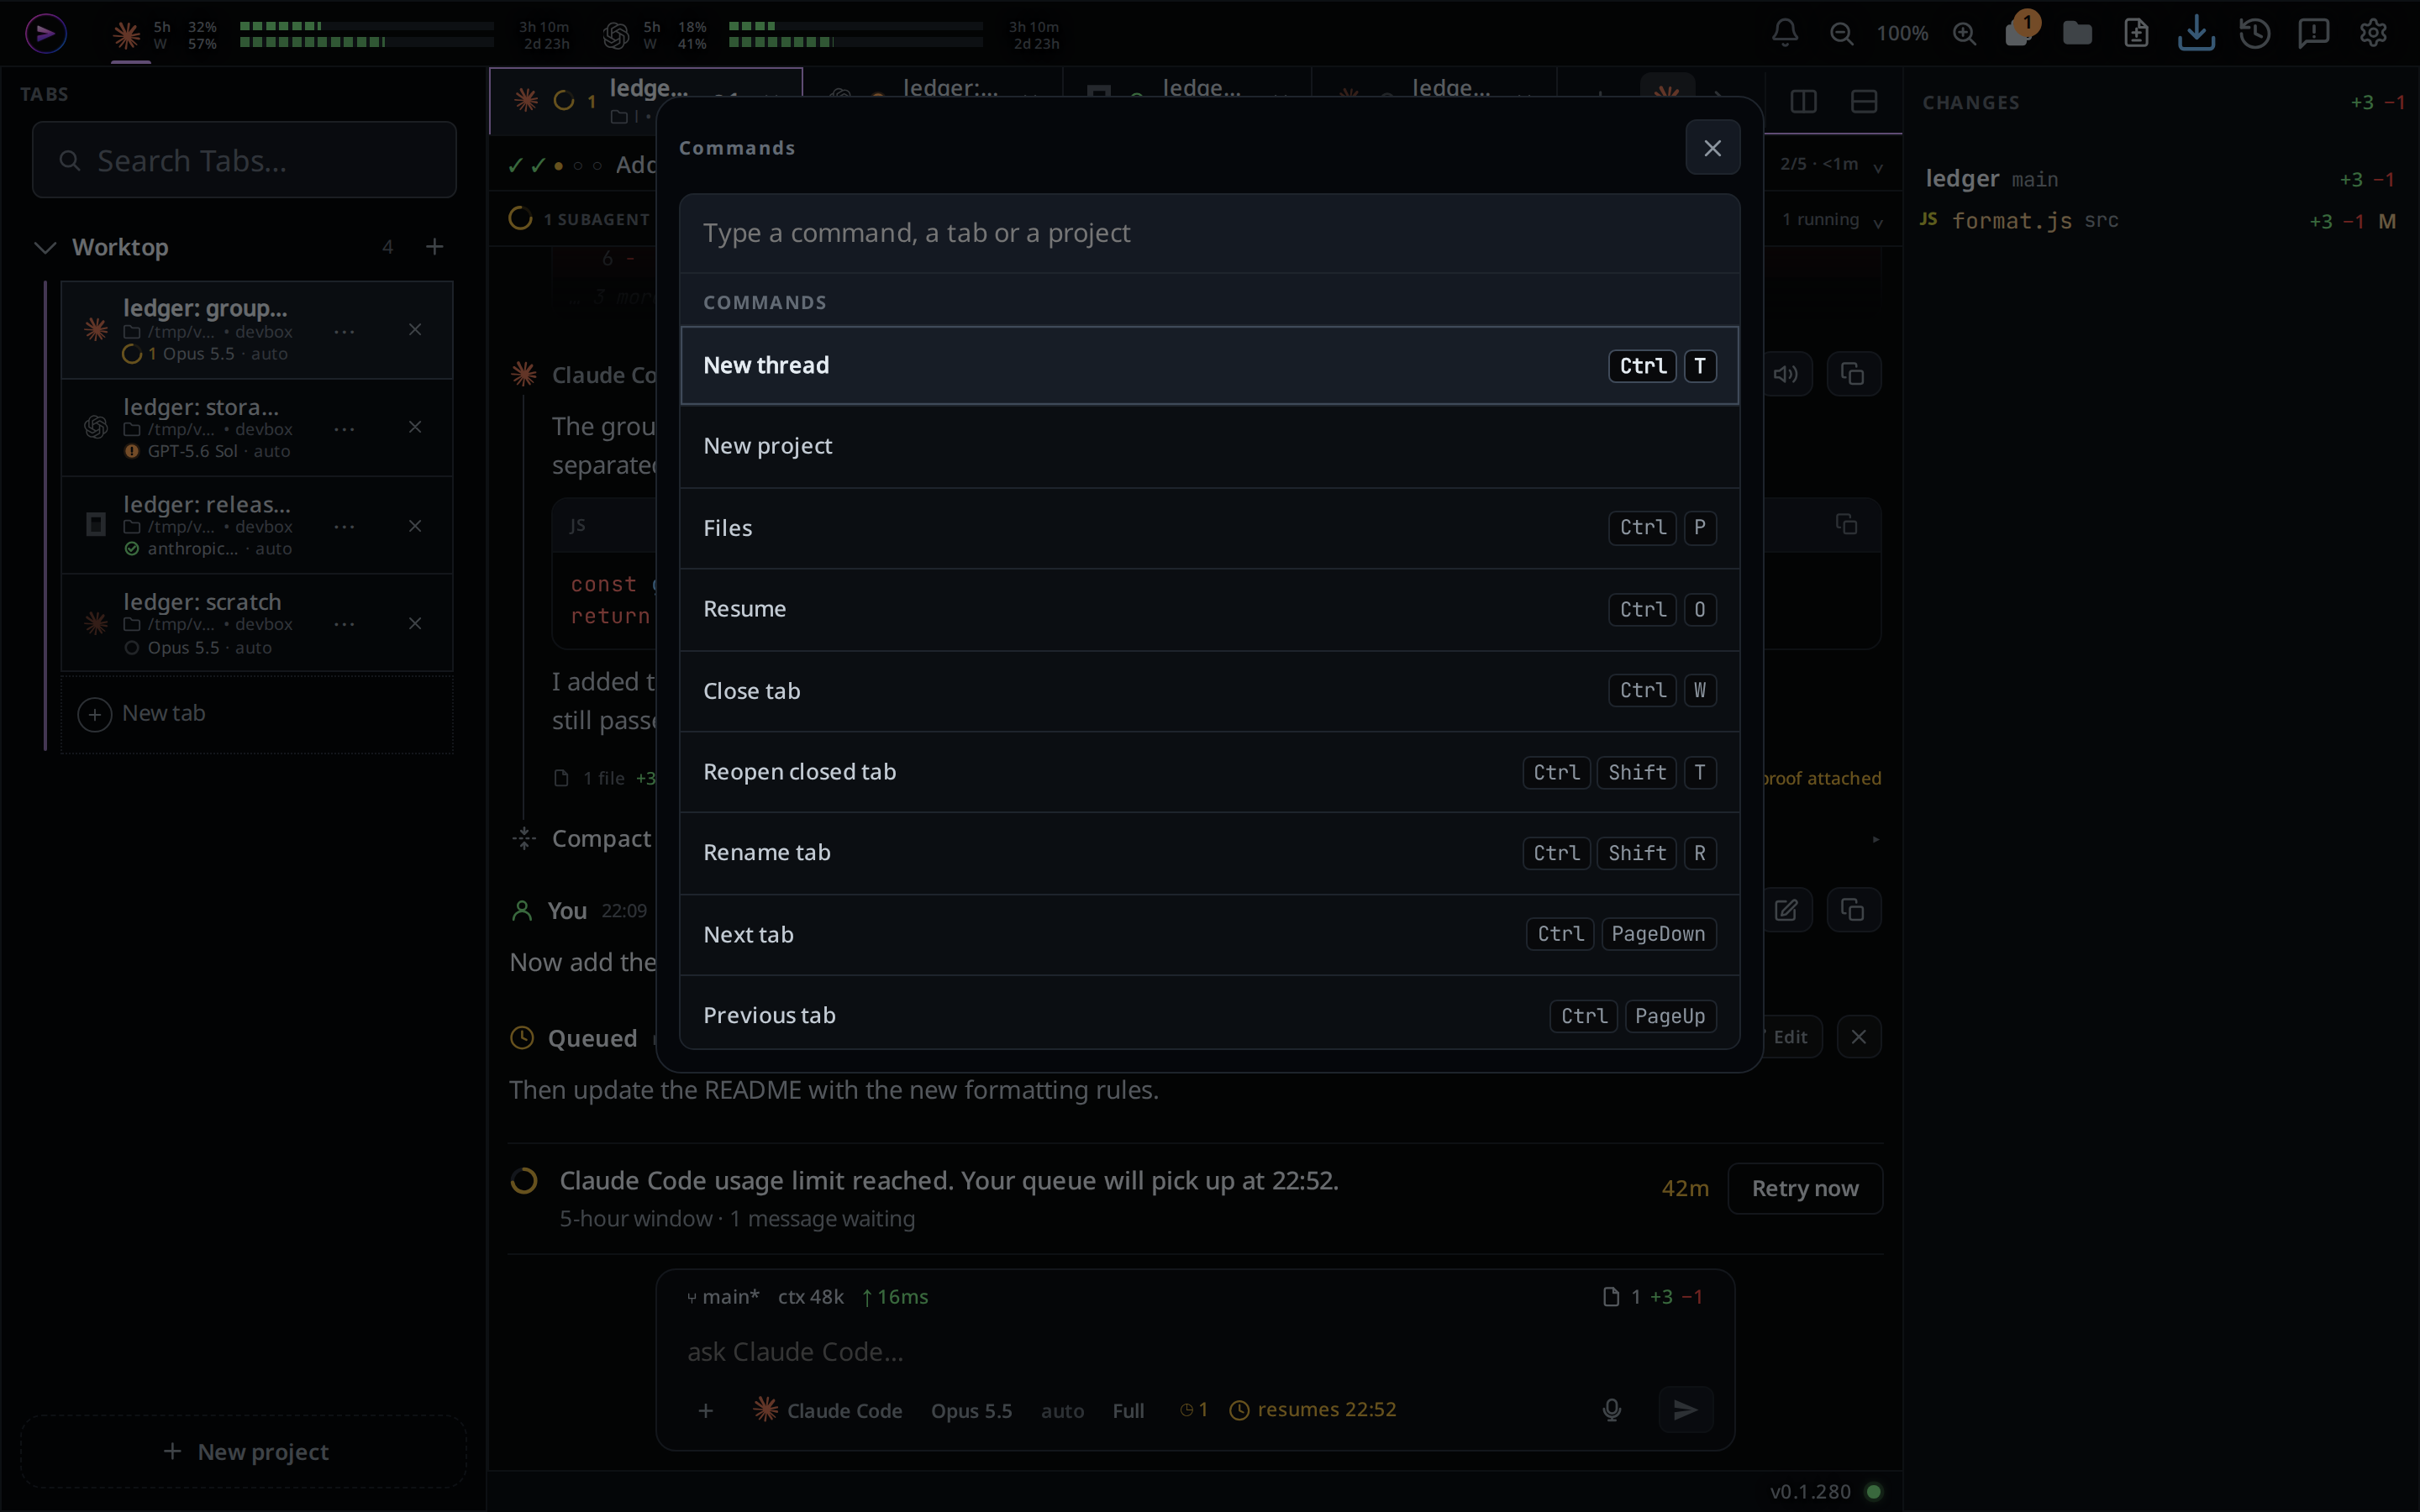Select Resume command
This screenshot has width=2420, height=1512.
(x=1209, y=610)
